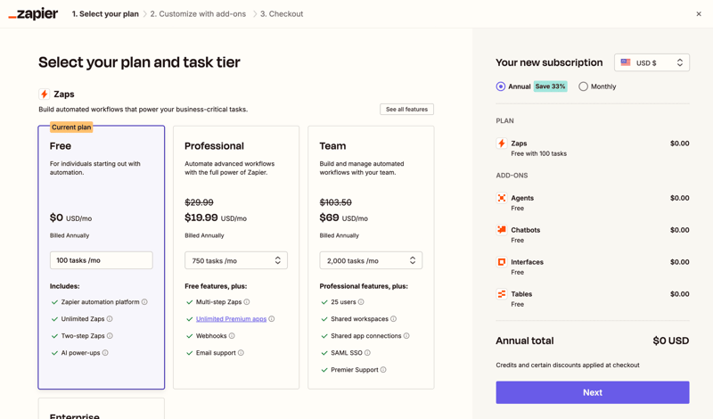Click the Agents add-on icon
The image size is (713, 419).
[x=502, y=198]
